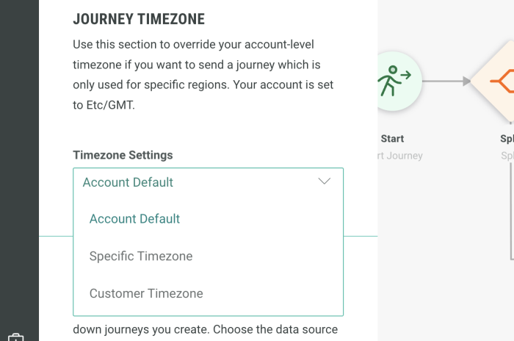The image size is (514, 341).
Task: Choose Account Default from the timezone list
Action: coord(134,219)
